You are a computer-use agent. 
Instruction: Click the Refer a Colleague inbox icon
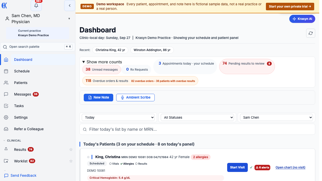6,129
